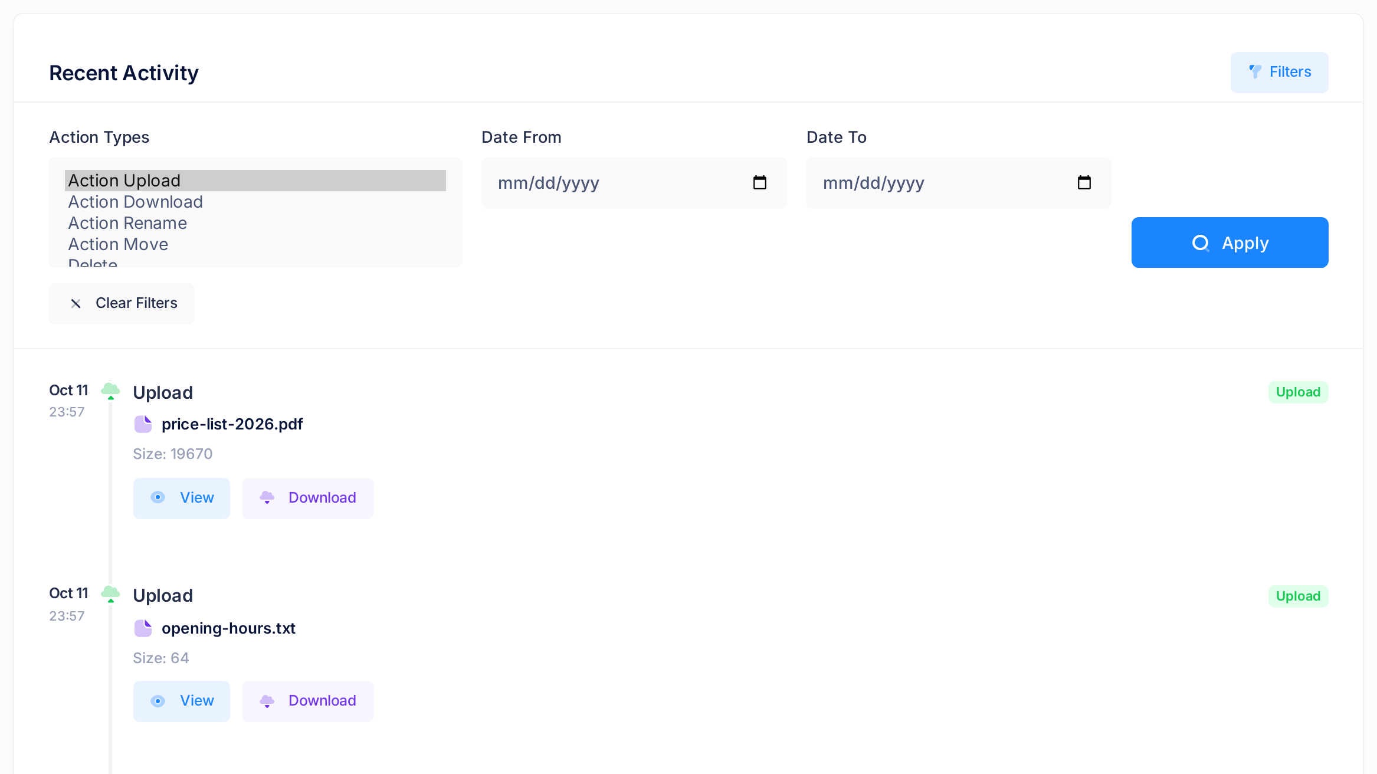
Task: Click the file icon beside opening-hours.txt
Action: coord(143,628)
